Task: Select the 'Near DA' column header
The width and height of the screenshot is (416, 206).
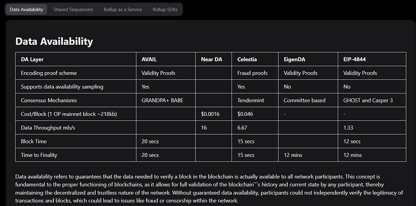Action: coord(213,59)
